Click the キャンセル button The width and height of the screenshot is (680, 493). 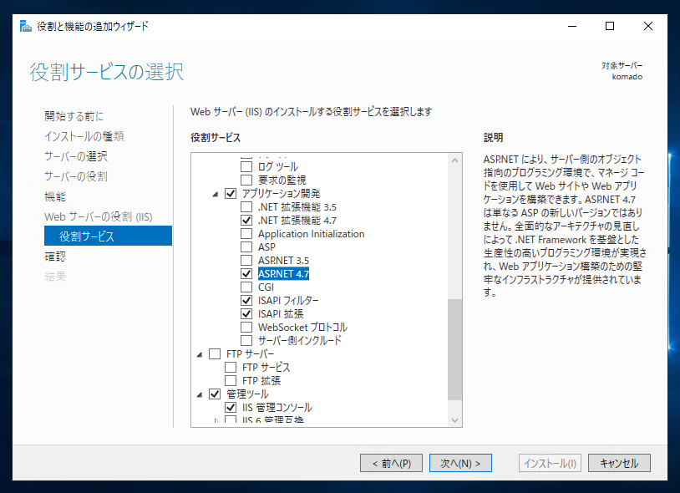click(x=619, y=463)
